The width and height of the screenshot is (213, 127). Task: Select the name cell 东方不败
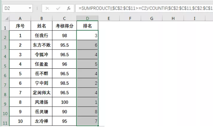42,45
